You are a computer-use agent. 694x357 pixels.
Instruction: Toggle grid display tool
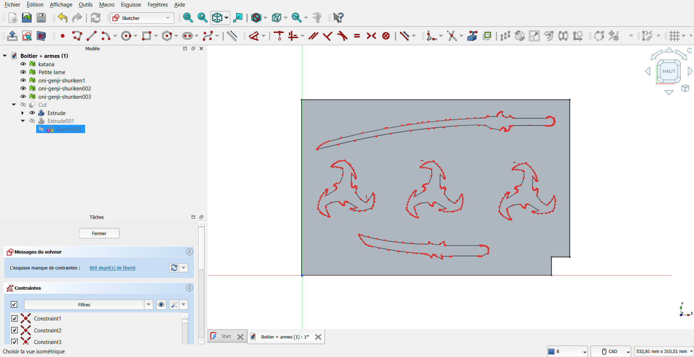click(674, 36)
